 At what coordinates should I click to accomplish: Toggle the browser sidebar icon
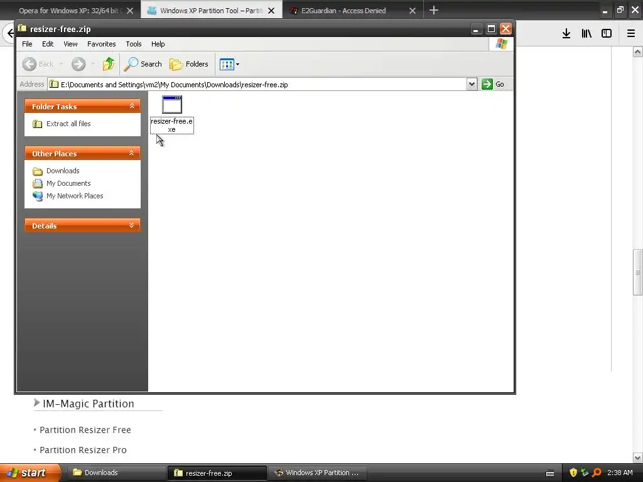click(x=607, y=34)
